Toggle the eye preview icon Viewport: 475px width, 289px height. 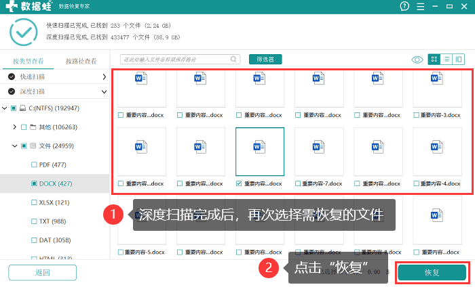coord(417,60)
